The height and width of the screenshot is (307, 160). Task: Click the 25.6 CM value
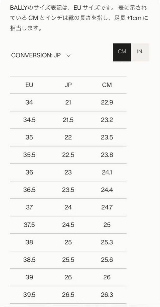[107, 260]
